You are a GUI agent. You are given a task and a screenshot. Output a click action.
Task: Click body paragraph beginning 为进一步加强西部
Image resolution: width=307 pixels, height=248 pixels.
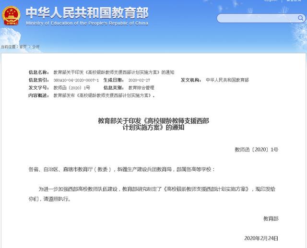pos(152,194)
